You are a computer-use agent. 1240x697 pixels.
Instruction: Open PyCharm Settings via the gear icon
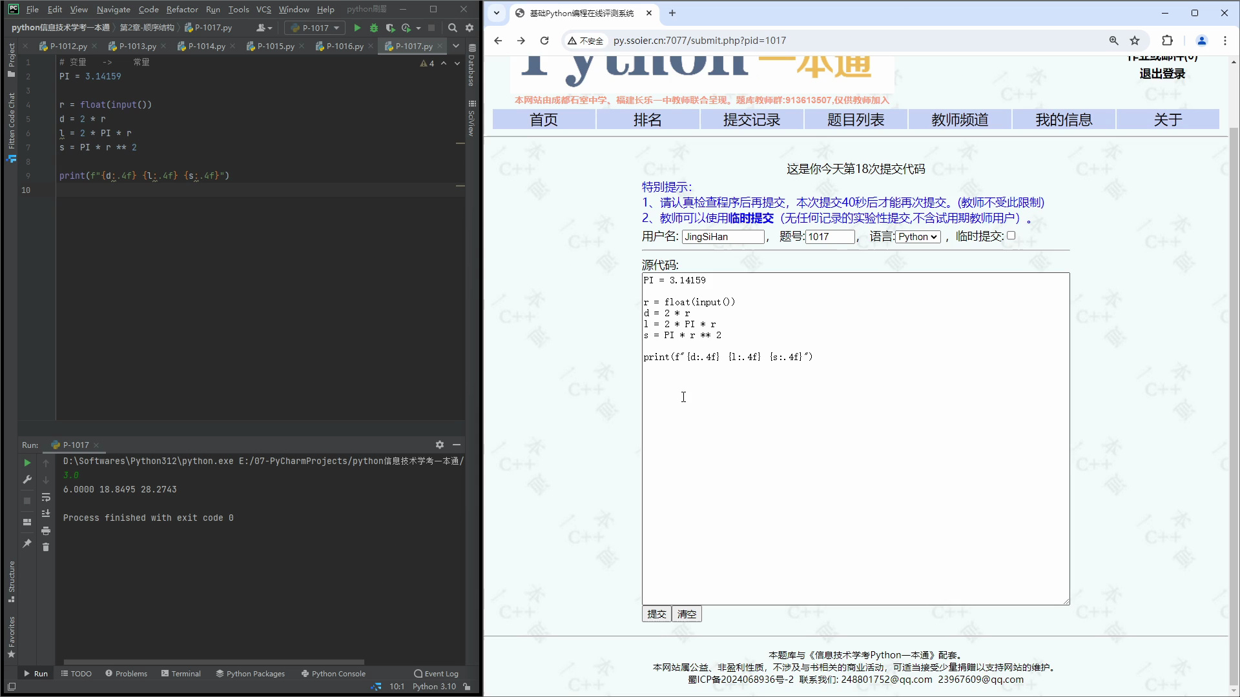point(470,28)
